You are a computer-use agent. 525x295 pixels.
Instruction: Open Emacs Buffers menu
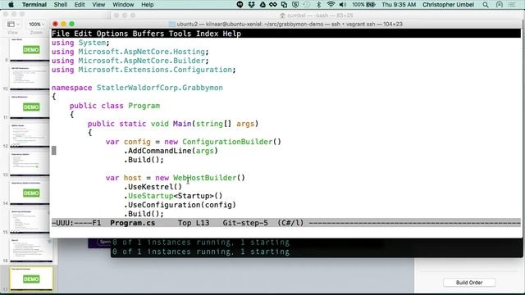tap(148, 34)
